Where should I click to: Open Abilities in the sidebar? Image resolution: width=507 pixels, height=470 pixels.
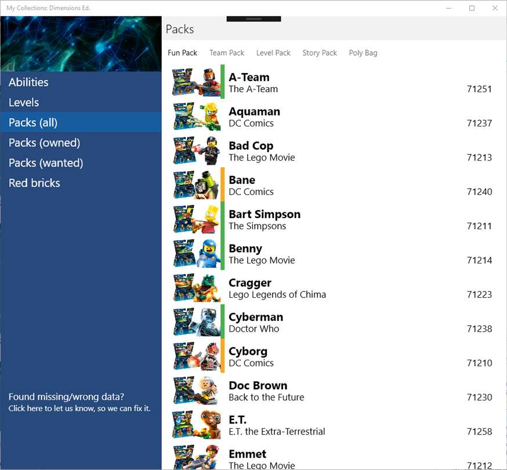tap(81, 82)
